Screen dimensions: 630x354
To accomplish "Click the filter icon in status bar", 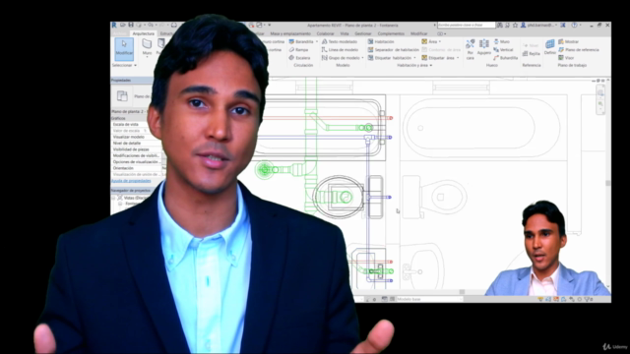I will point(588,299).
